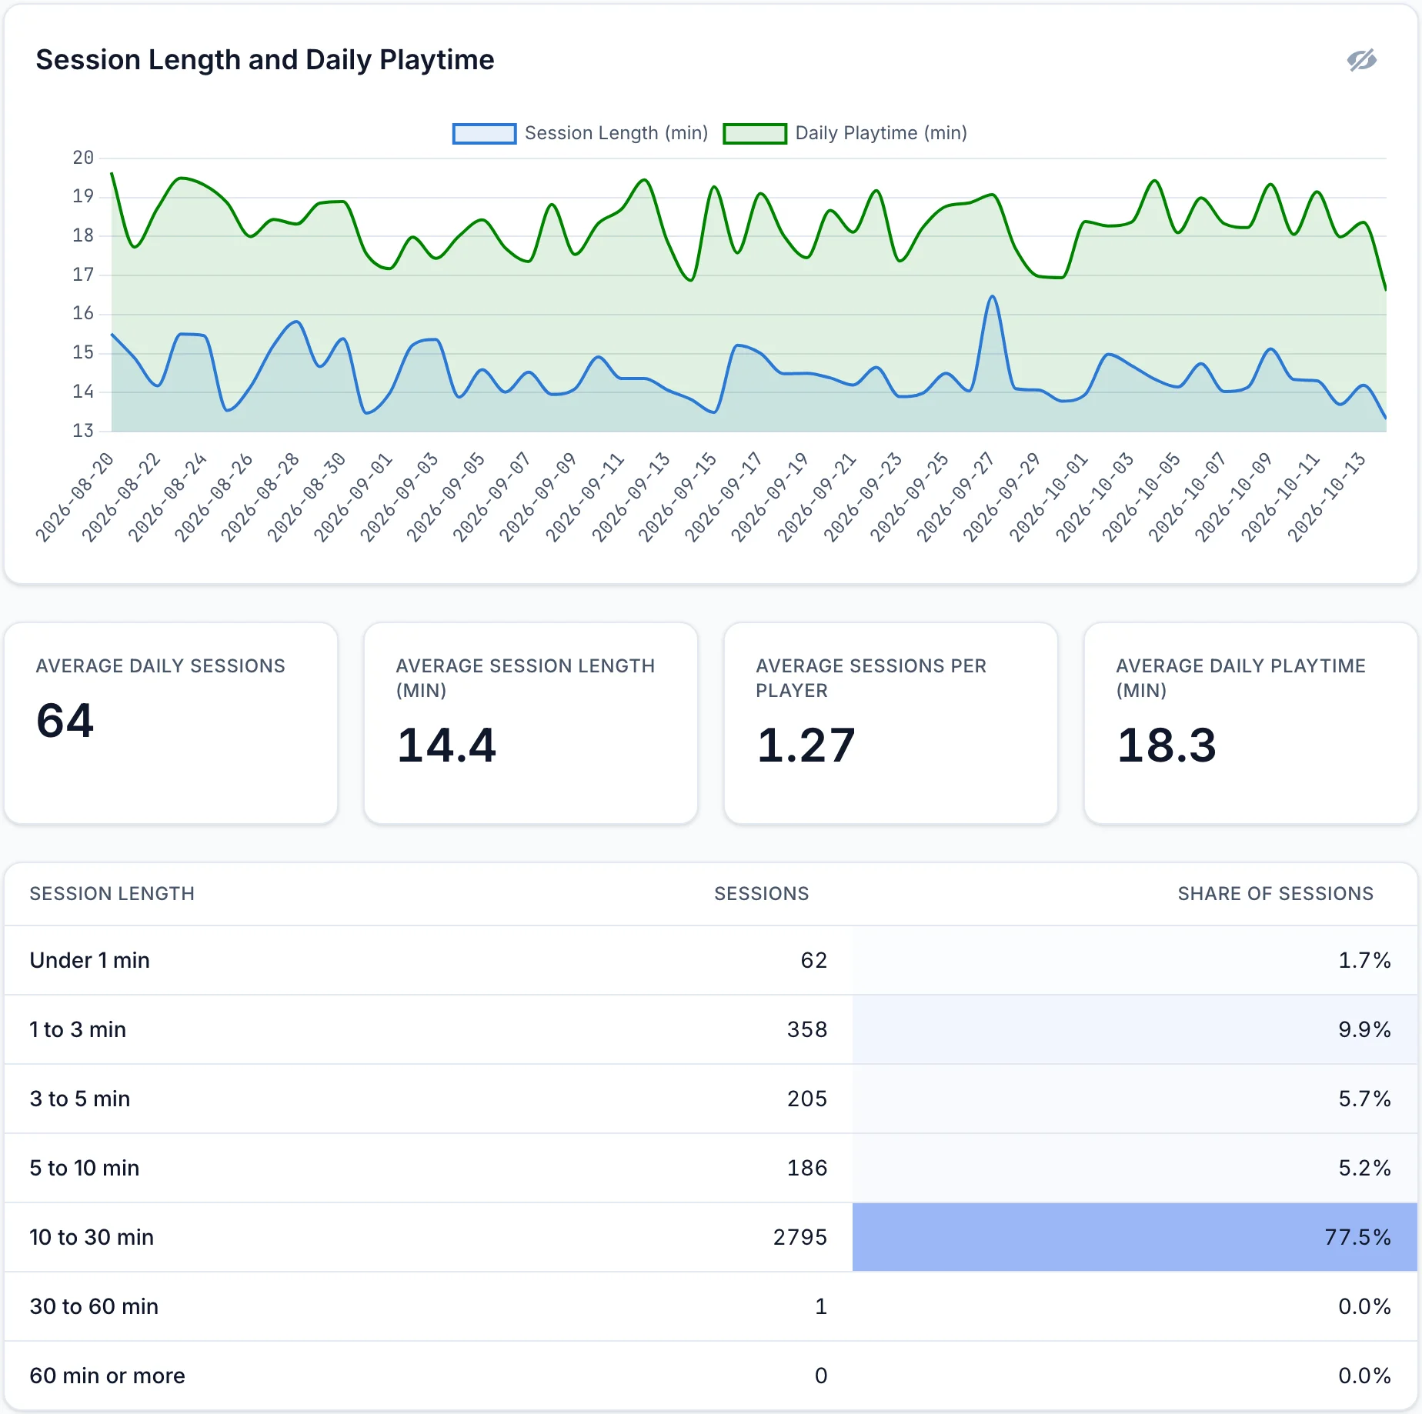The height and width of the screenshot is (1414, 1422).
Task: Click the SHARE OF SESSIONS column header
Action: pos(1275,893)
